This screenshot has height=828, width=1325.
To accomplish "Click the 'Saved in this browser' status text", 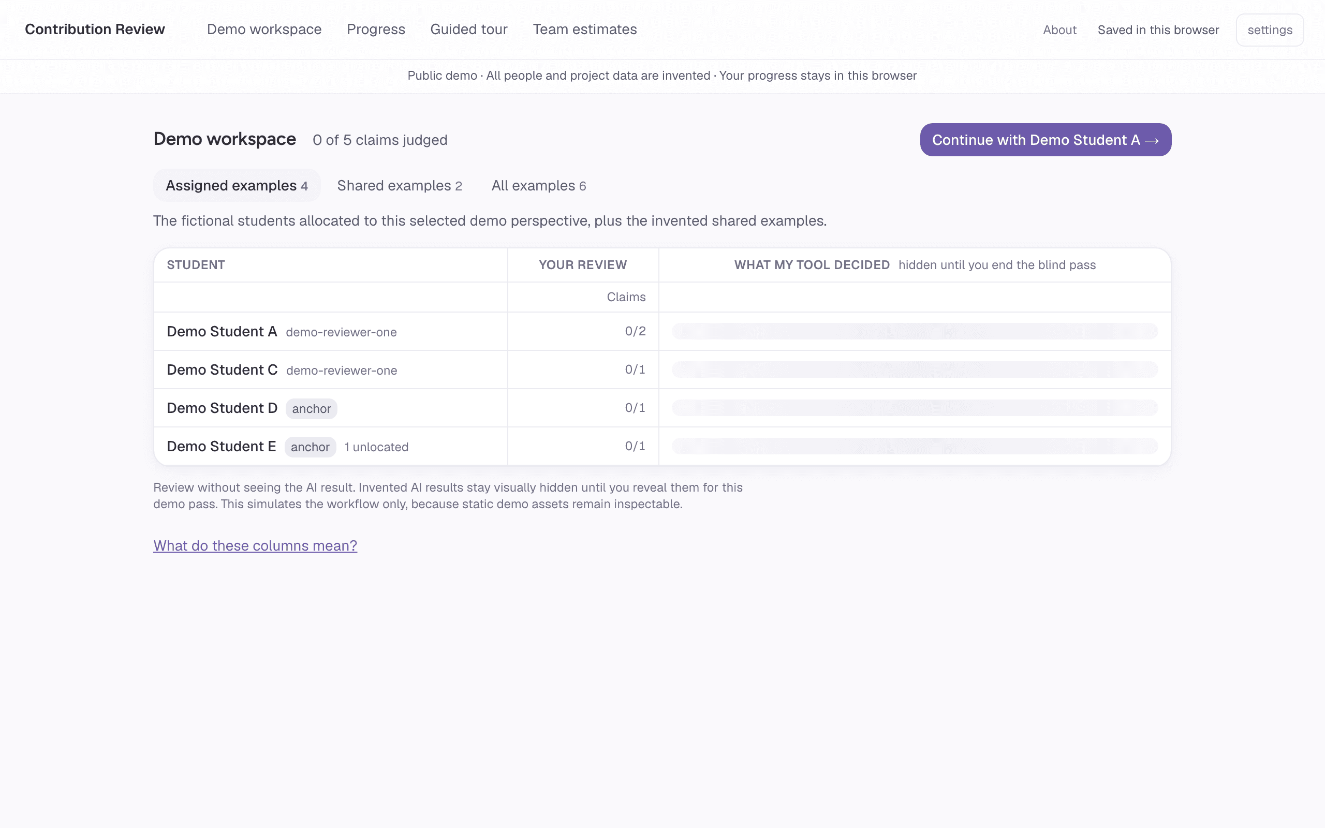I will pos(1158,30).
